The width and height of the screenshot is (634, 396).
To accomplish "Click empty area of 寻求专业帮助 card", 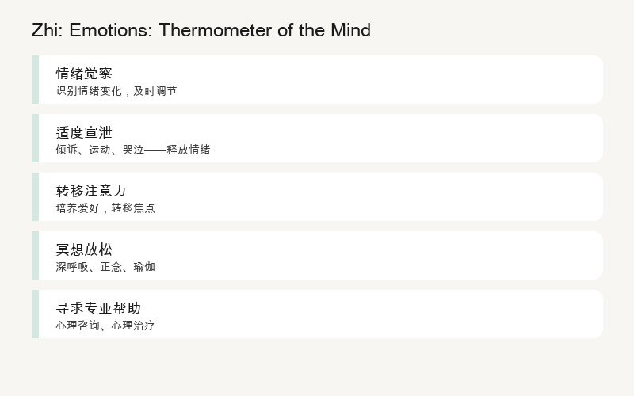I will pos(384,314).
